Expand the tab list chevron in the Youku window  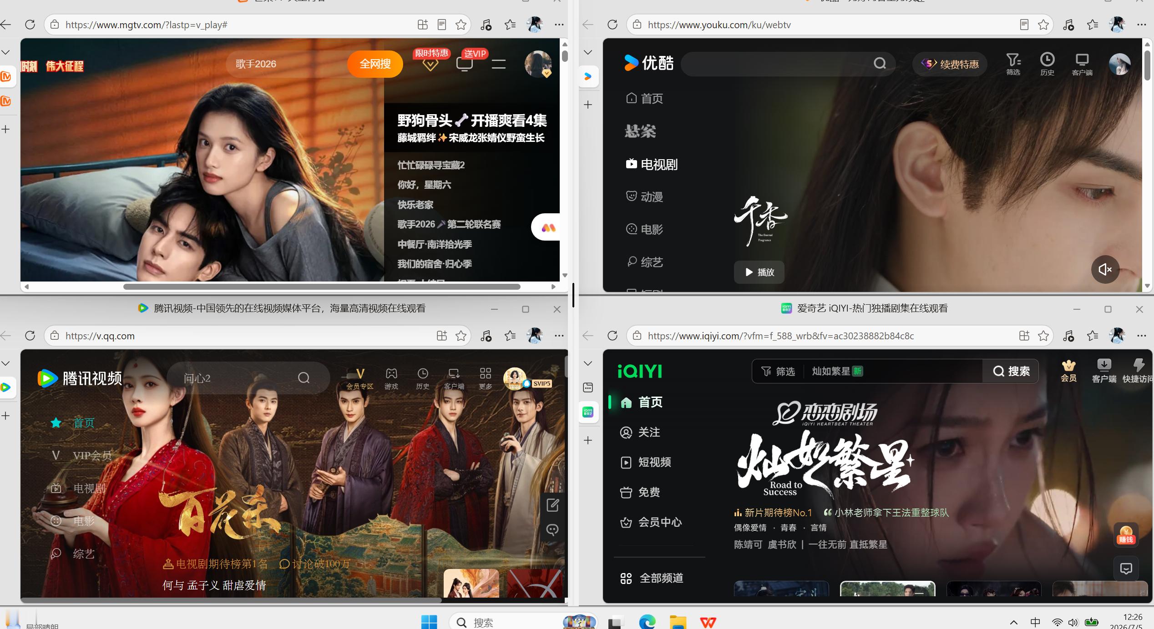tap(588, 52)
